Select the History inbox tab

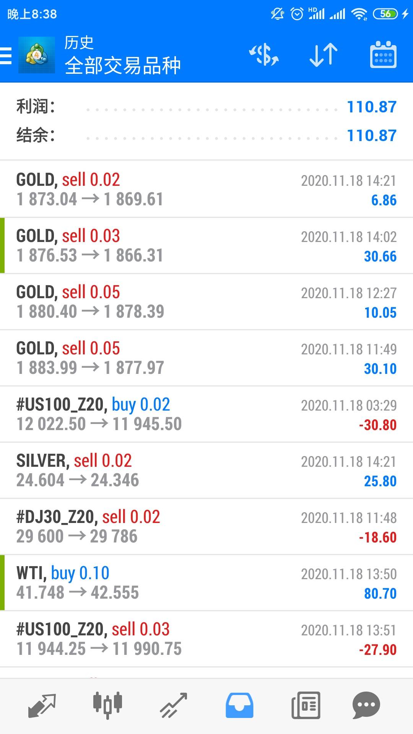[239, 705]
